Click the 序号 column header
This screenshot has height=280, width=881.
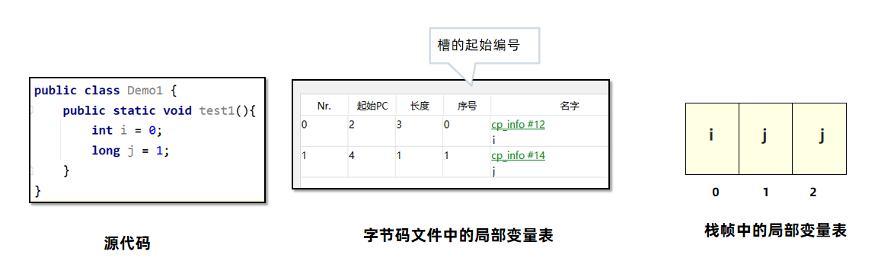tap(467, 106)
